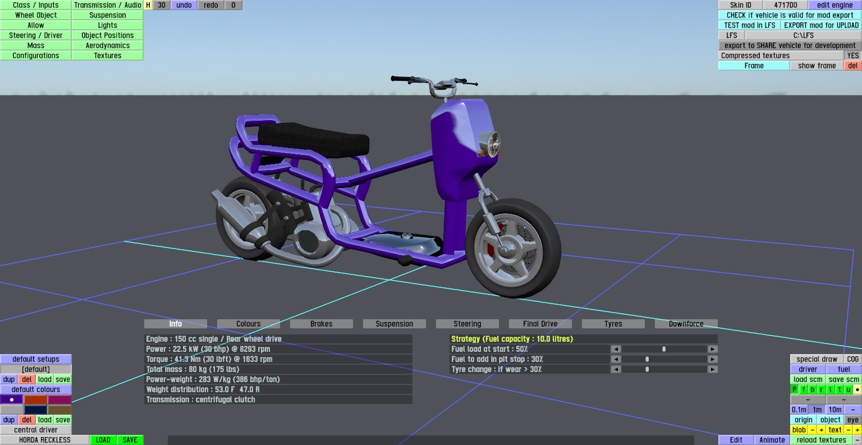862x445 pixels.
Task: Open Transmission / Audio section
Action: coord(108,5)
